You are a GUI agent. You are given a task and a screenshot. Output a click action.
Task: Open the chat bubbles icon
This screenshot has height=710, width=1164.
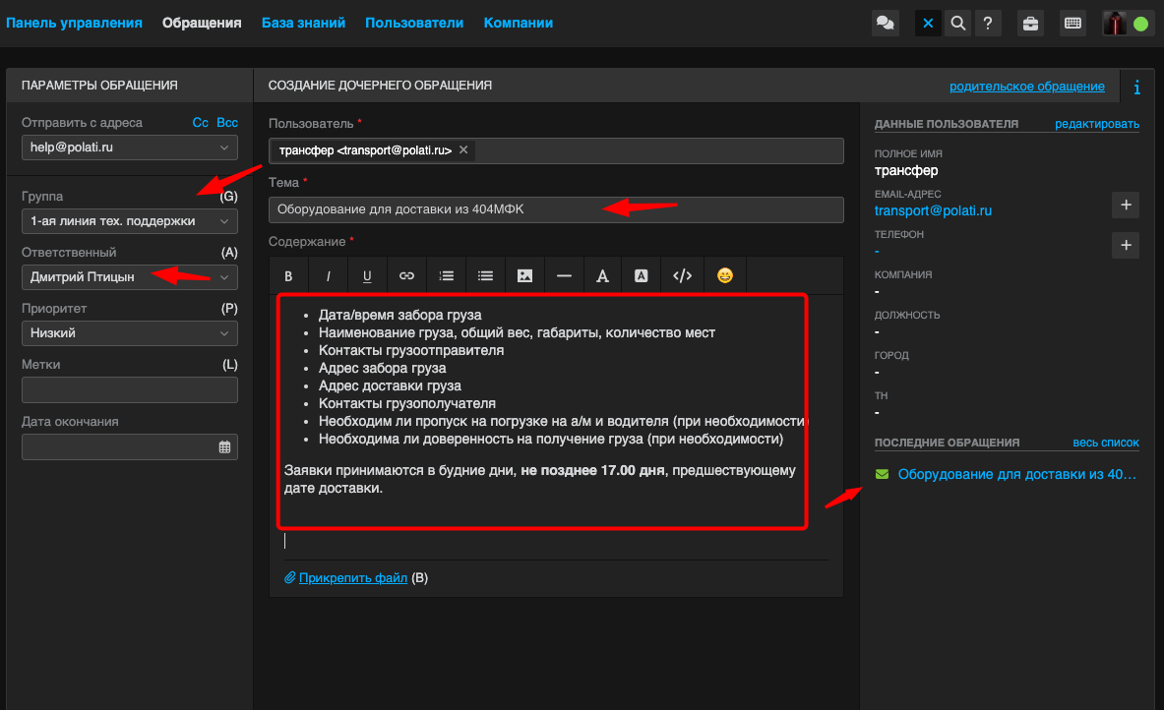point(886,24)
